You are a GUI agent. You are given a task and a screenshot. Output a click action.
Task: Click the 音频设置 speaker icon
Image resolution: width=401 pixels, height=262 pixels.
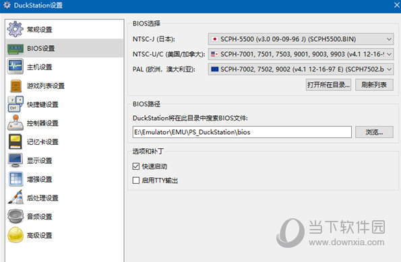pos(16,216)
